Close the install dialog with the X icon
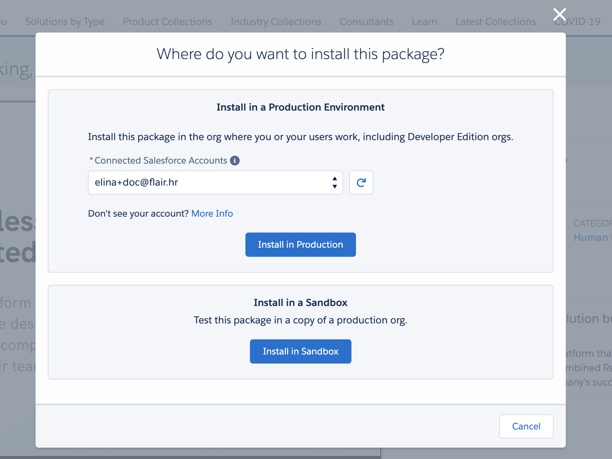Screen dimensions: 612x459 (x=559, y=15)
